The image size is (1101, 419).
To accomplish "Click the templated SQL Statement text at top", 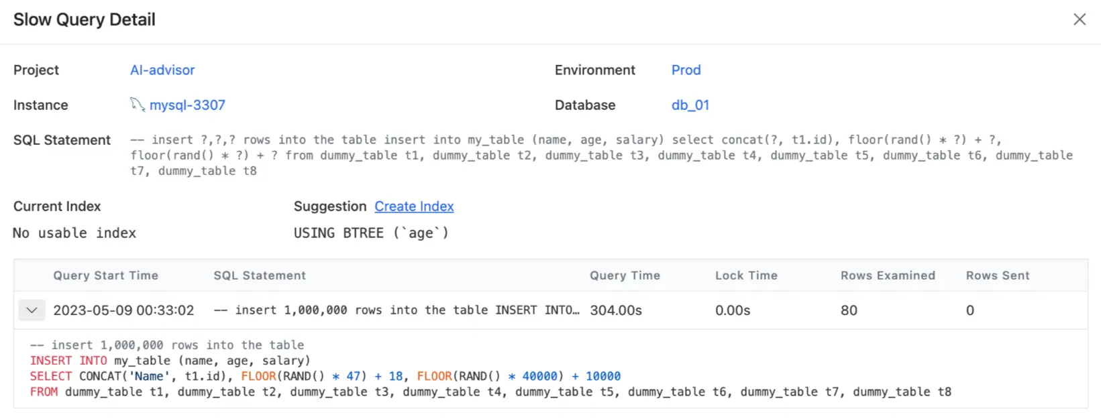I will tap(601, 156).
